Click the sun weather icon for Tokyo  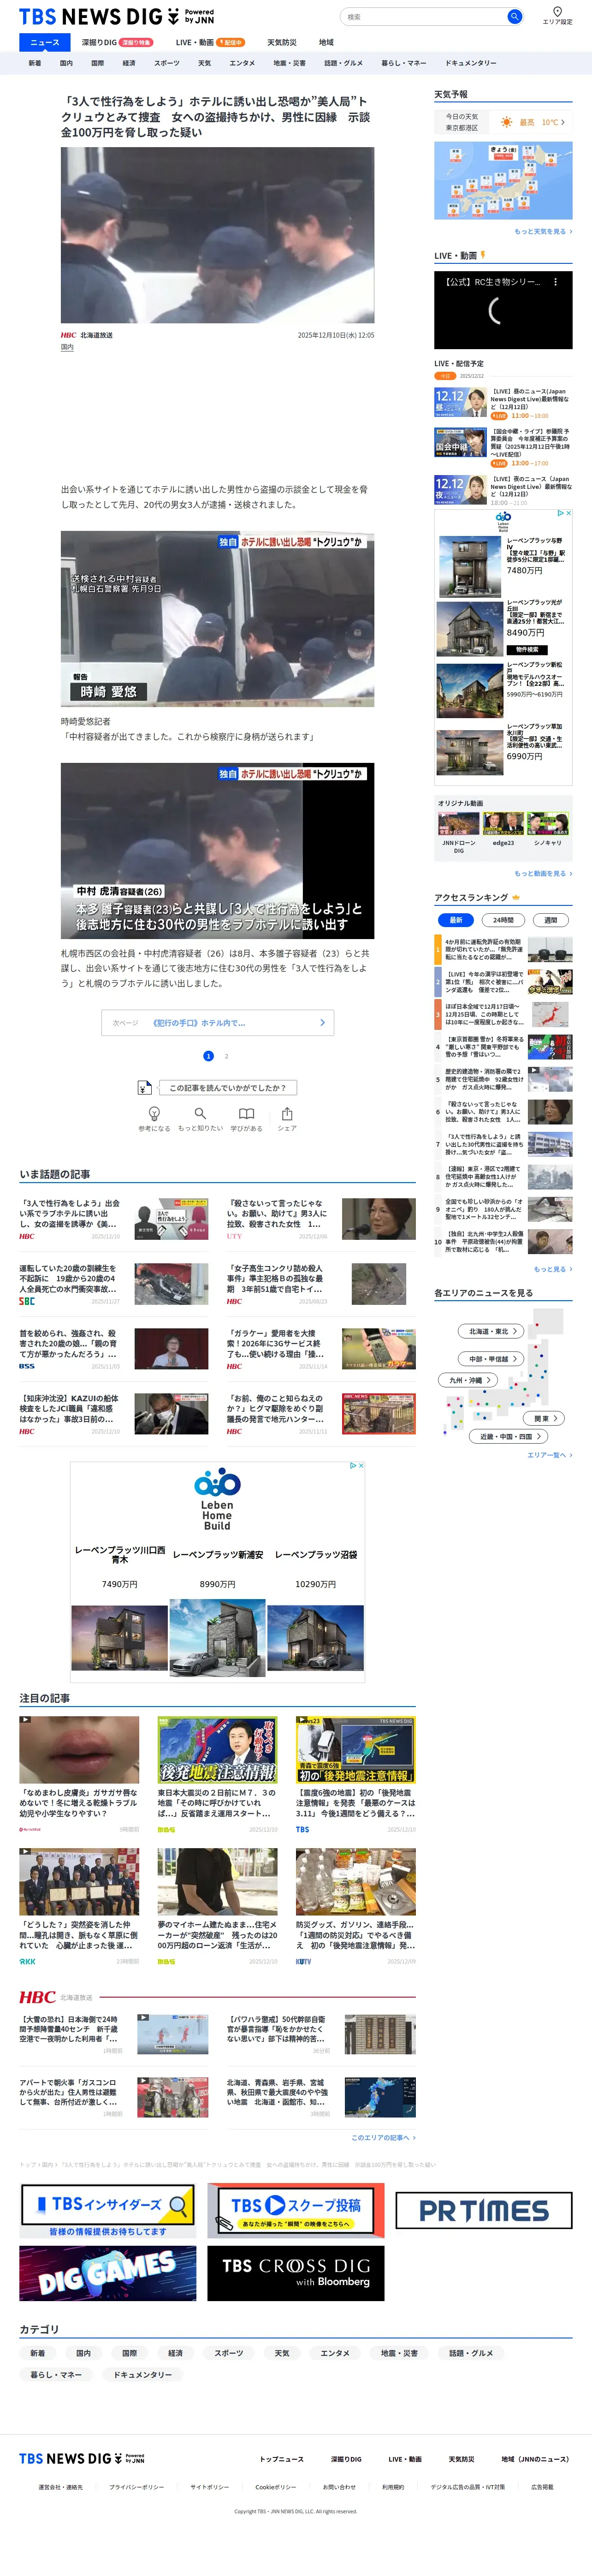point(507,122)
